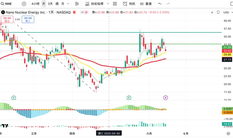
Task: Click the square snapshot icon near USD
Action: point(218,12)
